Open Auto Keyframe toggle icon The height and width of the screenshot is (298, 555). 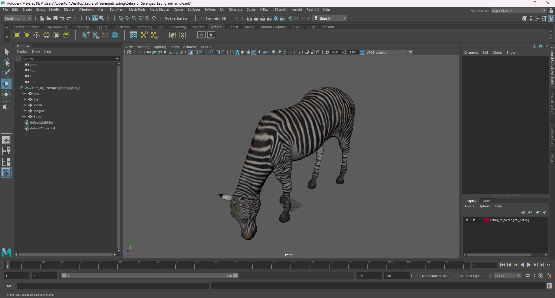click(541, 276)
